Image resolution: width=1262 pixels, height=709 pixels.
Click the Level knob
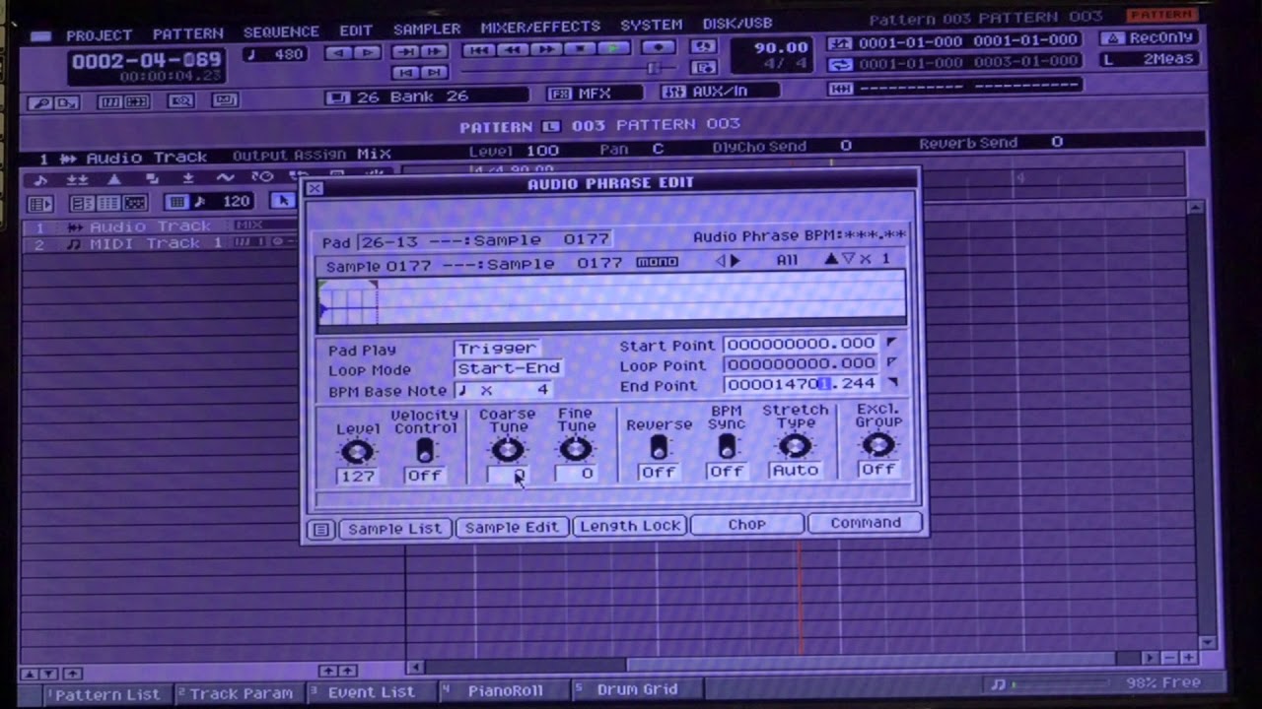[357, 452]
